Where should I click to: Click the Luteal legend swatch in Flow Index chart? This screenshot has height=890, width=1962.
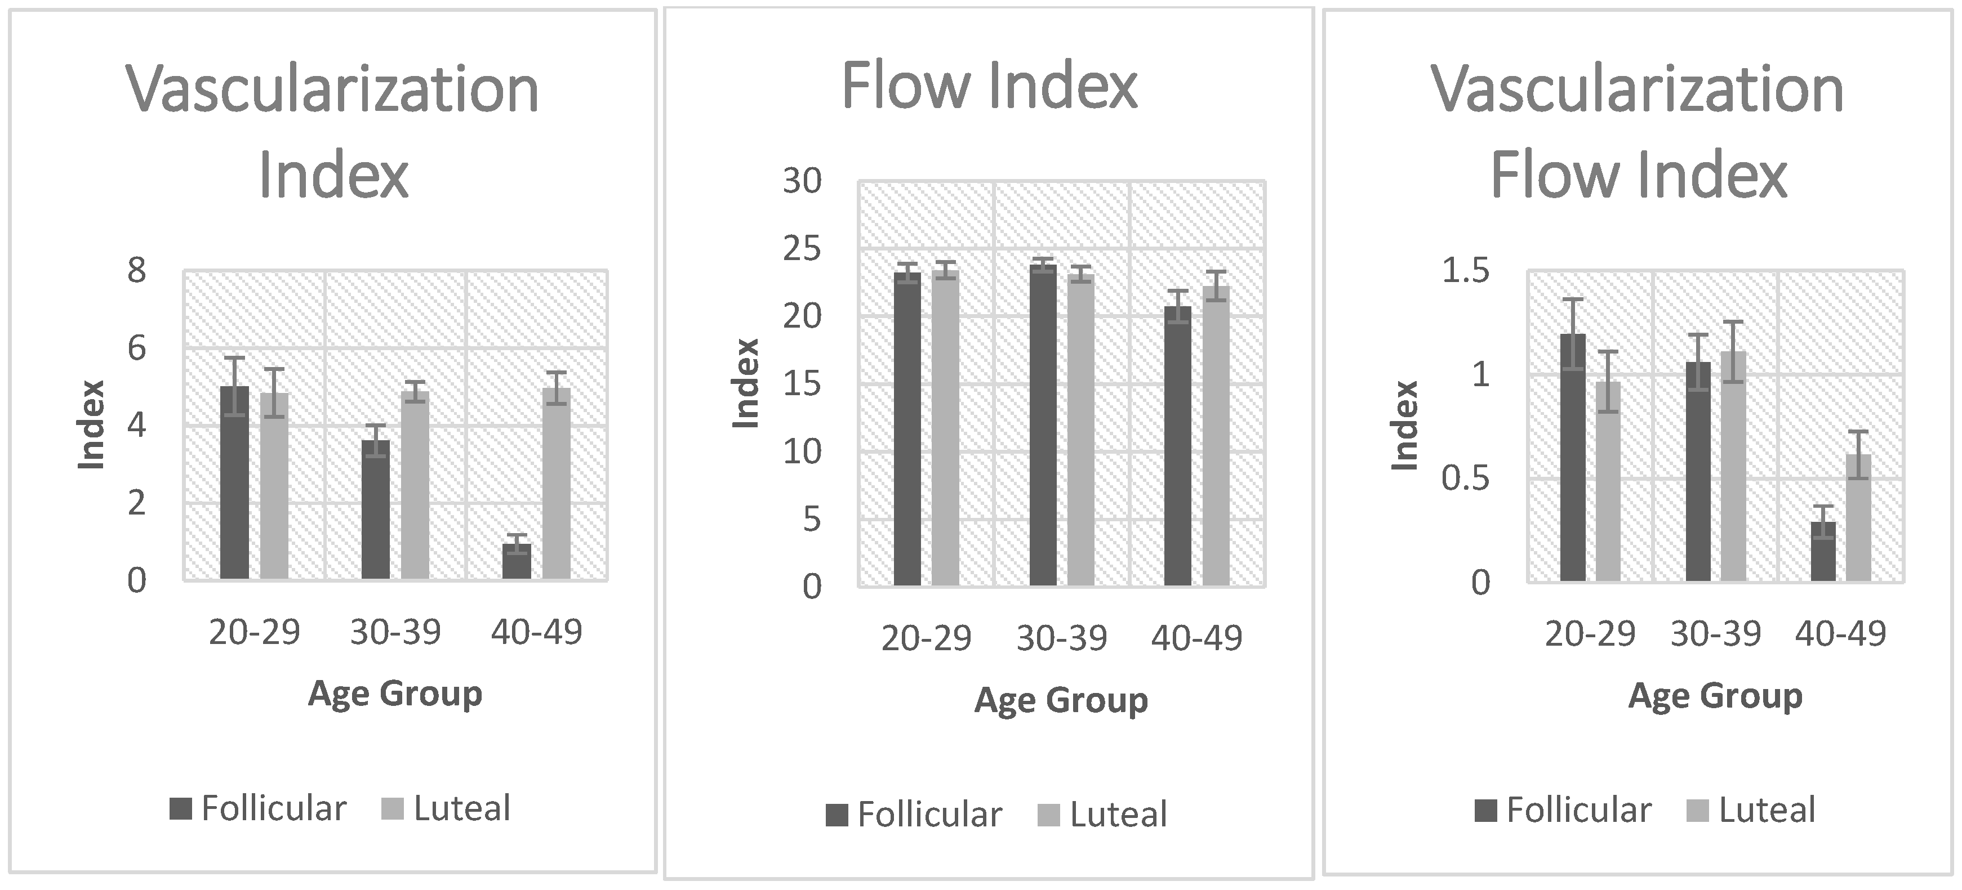click(1049, 816)
